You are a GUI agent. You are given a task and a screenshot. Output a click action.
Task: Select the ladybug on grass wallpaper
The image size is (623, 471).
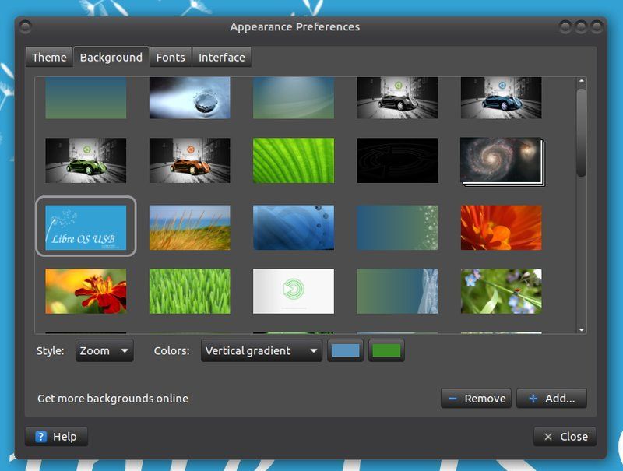tap(499, 291)
